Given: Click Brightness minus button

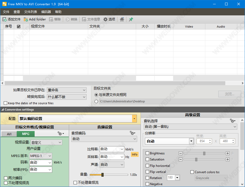Looking at the screenshot, I should [181, 153].
